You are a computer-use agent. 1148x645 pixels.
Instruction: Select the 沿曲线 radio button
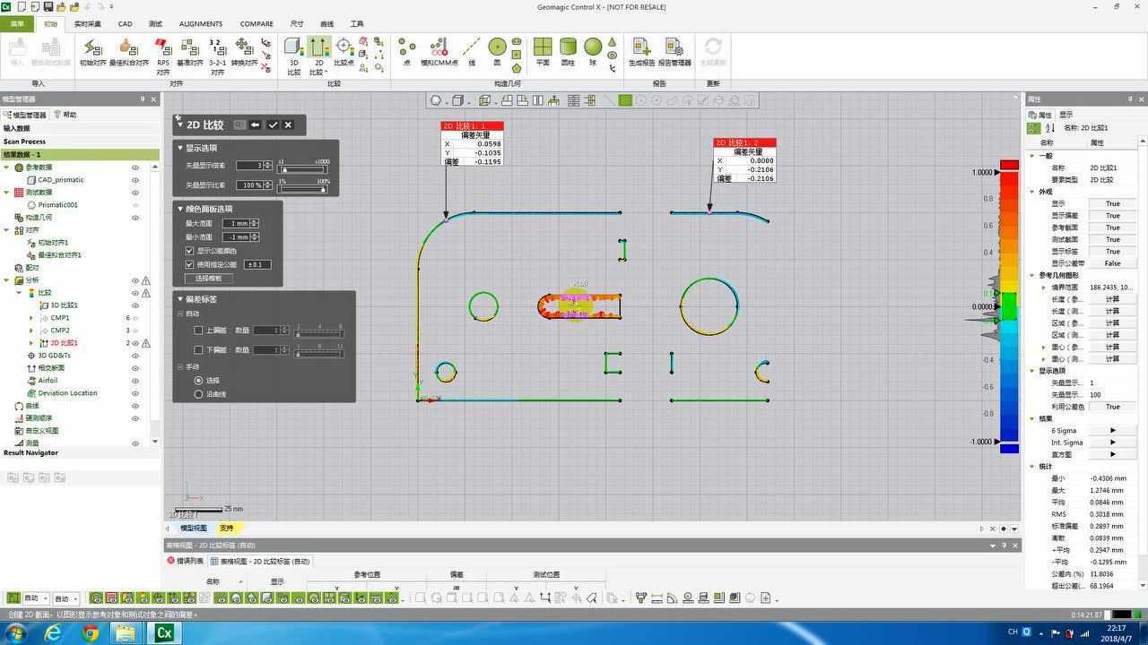[x=199, y=394]
